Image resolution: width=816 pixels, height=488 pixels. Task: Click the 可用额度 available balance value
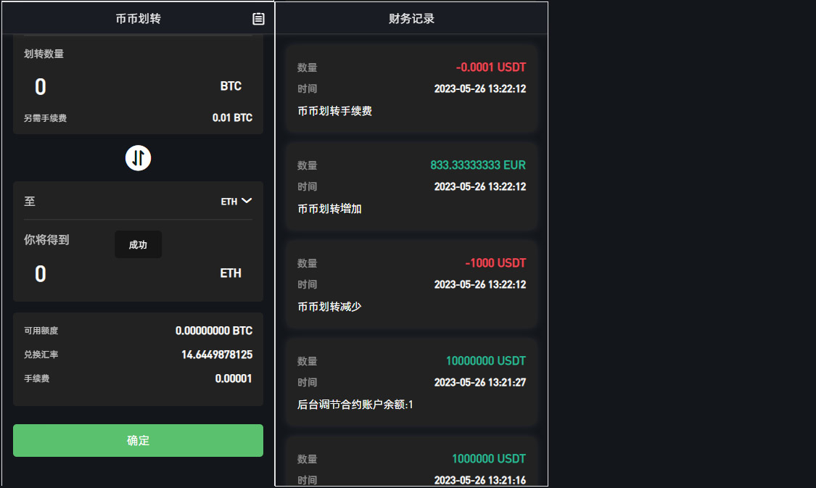point(213,331)
